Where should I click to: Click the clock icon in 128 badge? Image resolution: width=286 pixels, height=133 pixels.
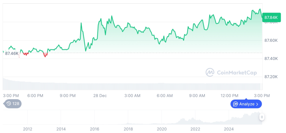(9, 103)
